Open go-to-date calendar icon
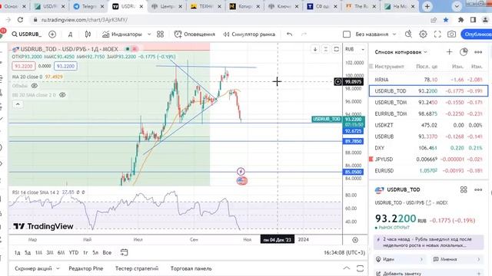The height and width of the screenshot is (276, 492). pos(124,252)
